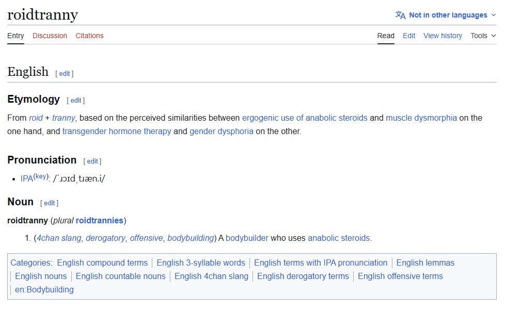Click the language translation icon

401,15
